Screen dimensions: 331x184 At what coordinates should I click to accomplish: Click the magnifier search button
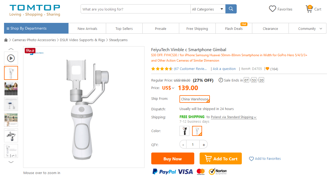[x=231, y=9]
